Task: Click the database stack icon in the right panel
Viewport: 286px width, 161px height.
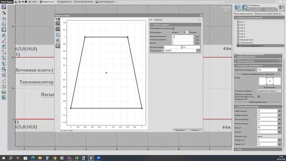Action: 237,8
